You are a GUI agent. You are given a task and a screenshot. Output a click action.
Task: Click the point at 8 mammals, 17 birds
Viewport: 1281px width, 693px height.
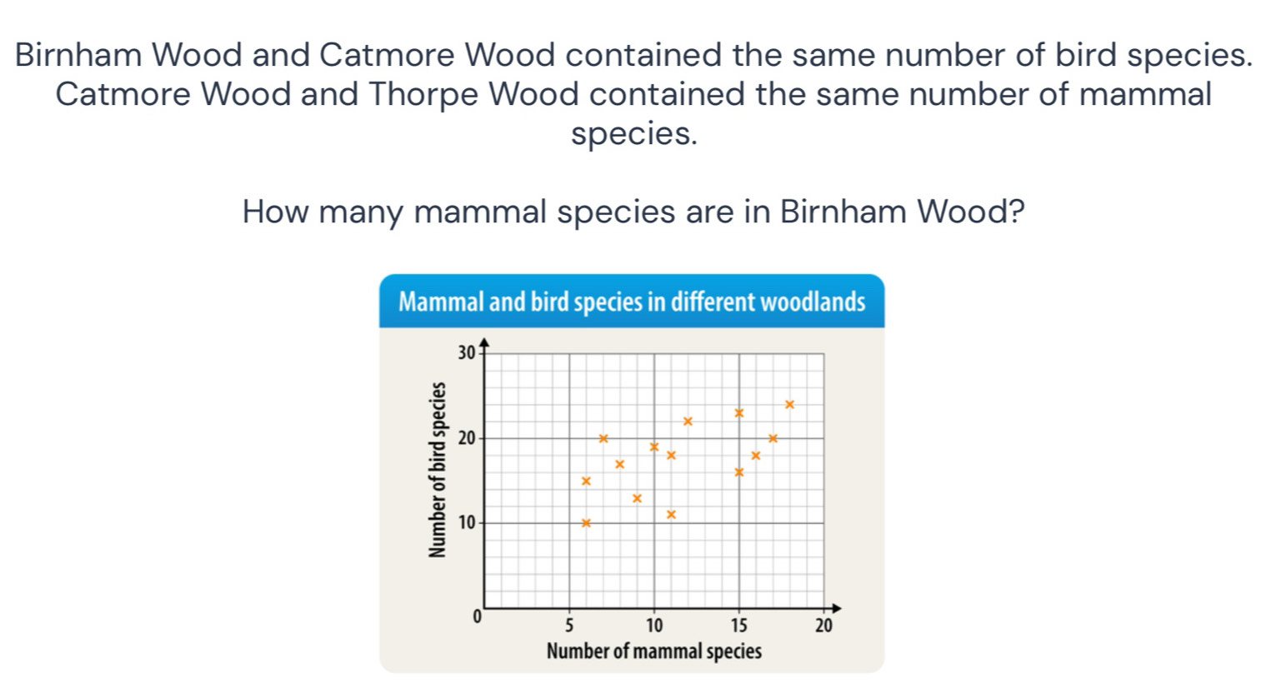pos(619,464)
